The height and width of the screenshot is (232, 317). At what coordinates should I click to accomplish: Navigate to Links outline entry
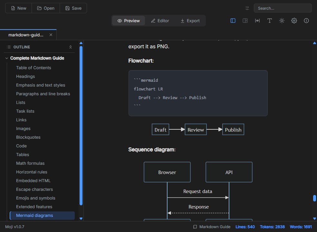(21, 120)
